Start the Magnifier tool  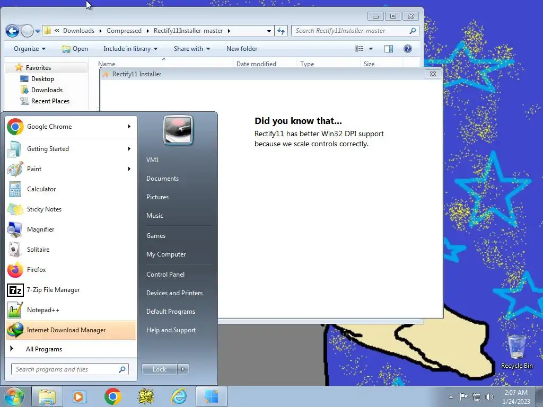tap(71, 229)
